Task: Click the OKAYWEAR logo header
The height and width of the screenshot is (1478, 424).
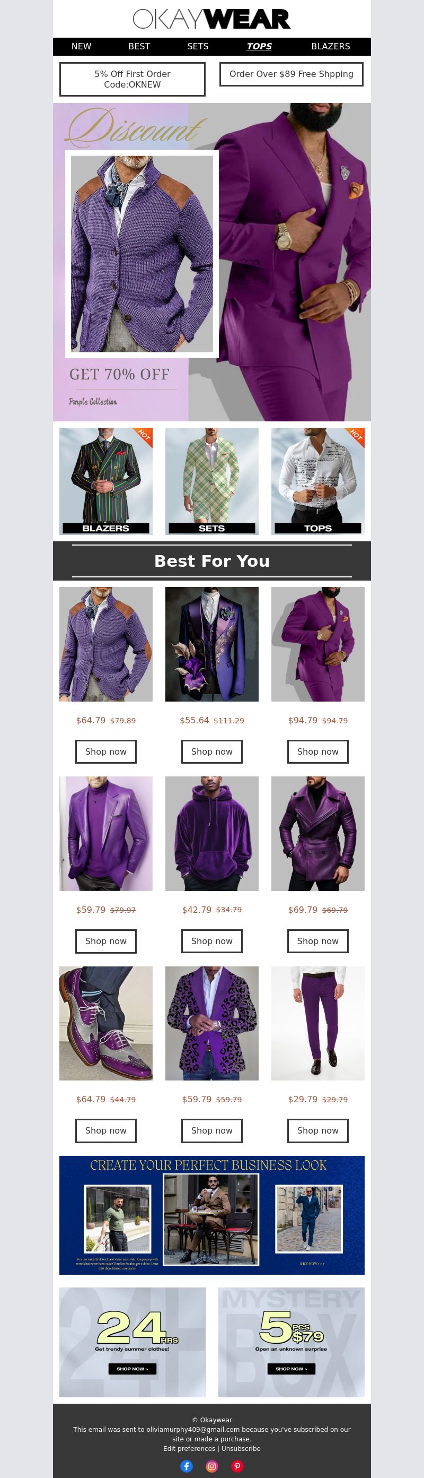Action: 212,19
